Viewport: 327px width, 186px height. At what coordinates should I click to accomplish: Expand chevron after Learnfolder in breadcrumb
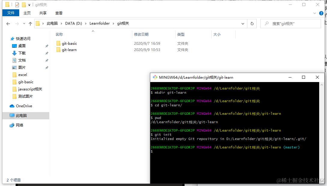(113, 23)
